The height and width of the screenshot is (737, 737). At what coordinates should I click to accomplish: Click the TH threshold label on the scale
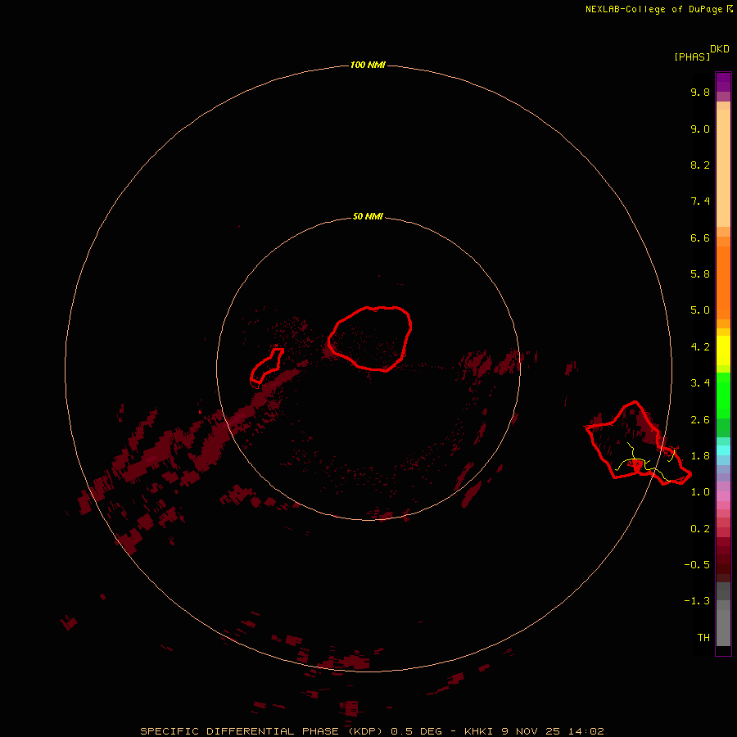pos(703,638)
